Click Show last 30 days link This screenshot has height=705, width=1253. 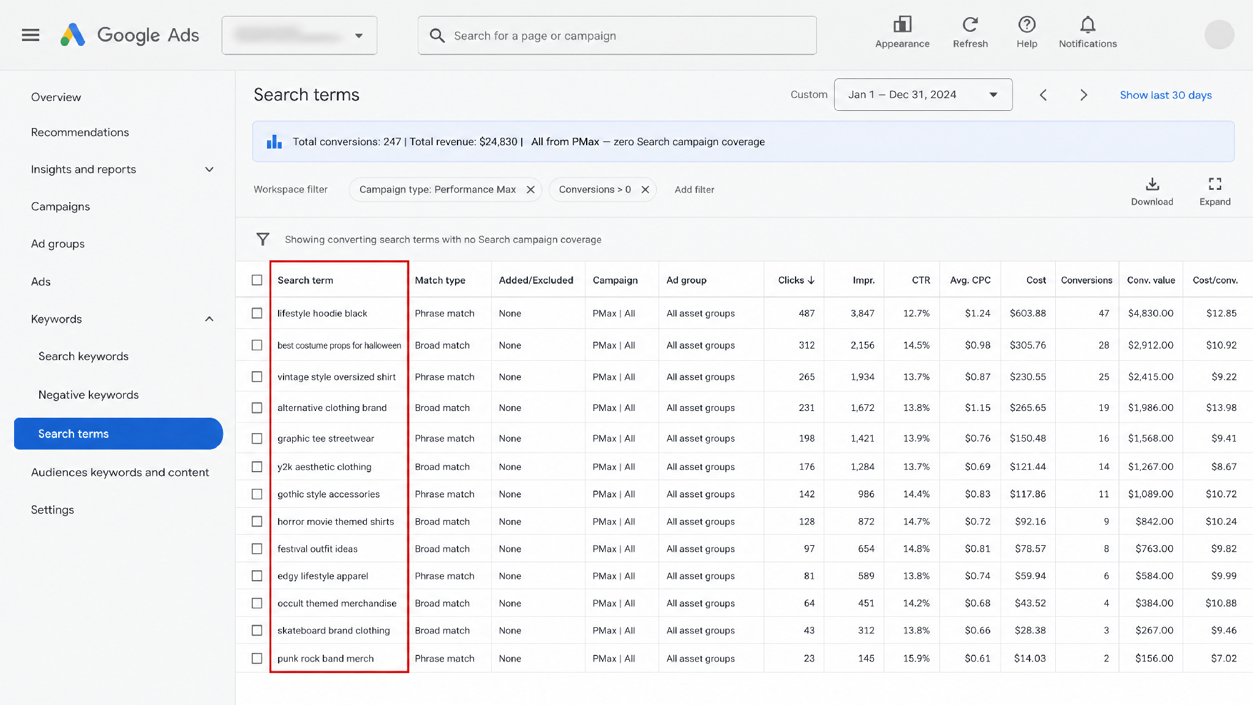tap(1165, 95)
